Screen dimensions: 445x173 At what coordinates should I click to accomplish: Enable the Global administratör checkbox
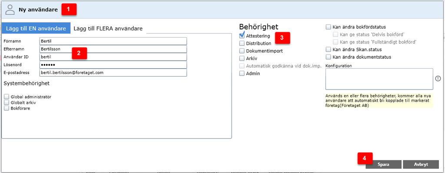point(7,97)
